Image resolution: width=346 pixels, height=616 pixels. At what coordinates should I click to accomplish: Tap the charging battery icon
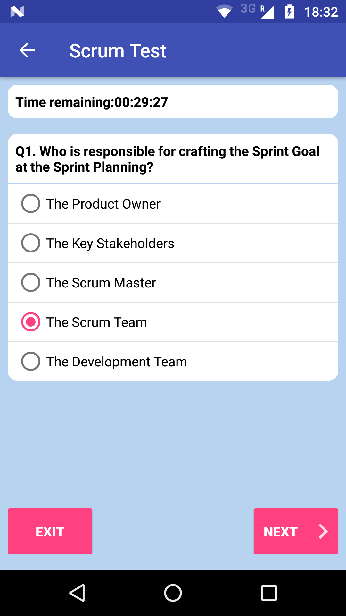[x=289, y=12]
